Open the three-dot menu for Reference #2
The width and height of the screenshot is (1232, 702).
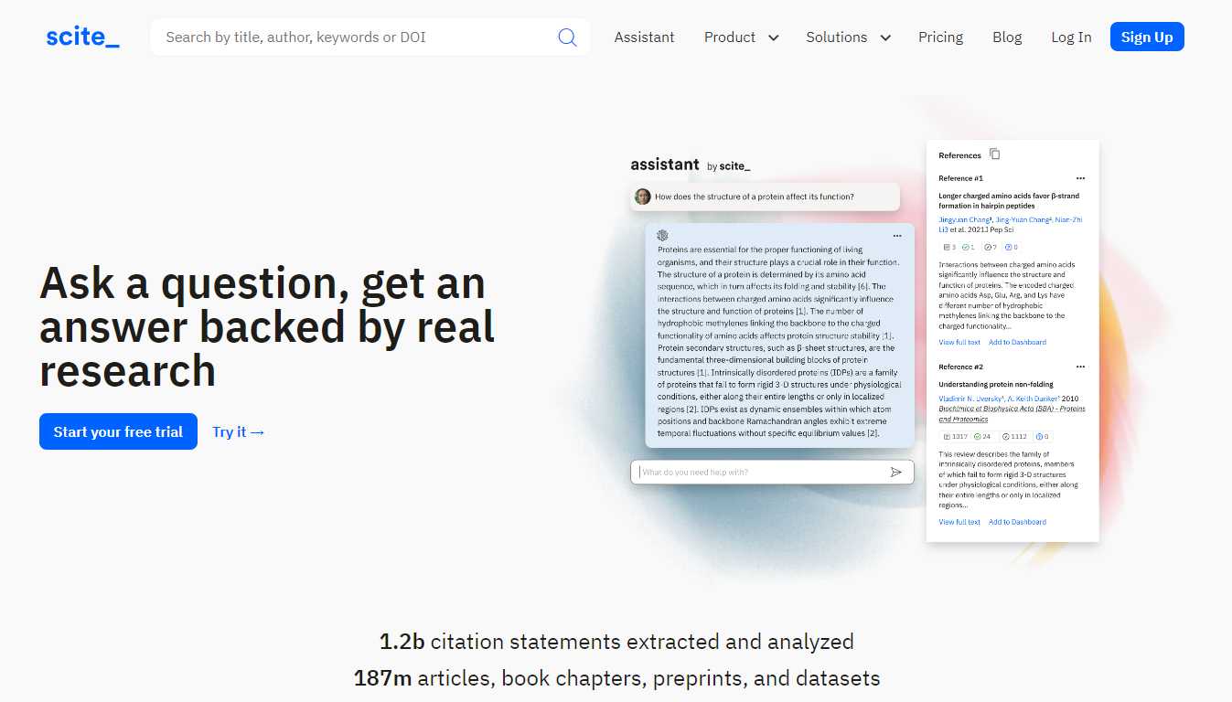coord(1080,367)
